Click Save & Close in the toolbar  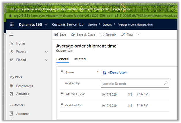pyautogui.click(x=83, y=35)
